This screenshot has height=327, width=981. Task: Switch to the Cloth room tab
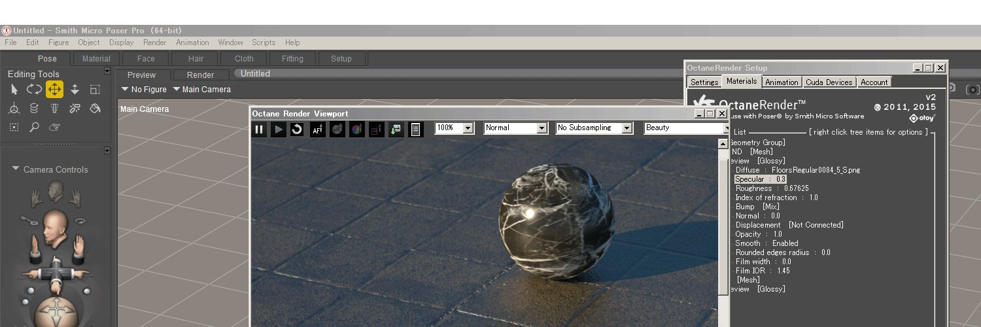tap(244, 58)
